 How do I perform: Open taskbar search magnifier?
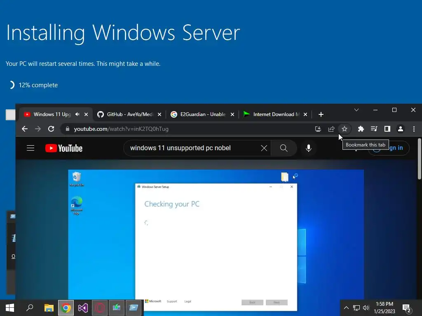point(30,308)
